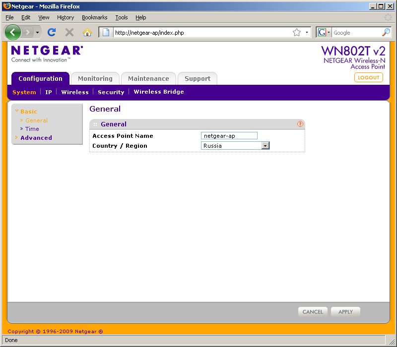Select the Configuration tab
The width and height of the screenshot is (397, 347).
tap(40, 79)
